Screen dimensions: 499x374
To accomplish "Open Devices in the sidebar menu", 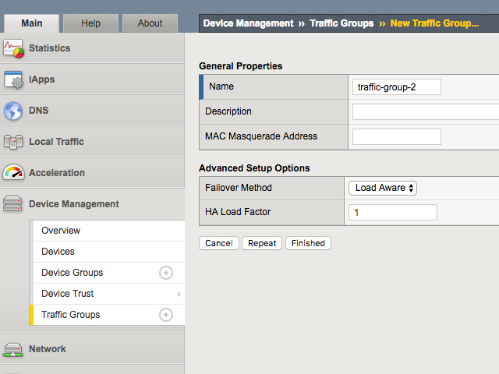I will coord(58,252).
